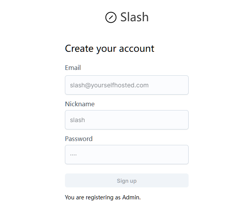The height and width of the screenshot is (221, 252).
Task: Focus the Nickname input field
Action: pyautogui.click(x=127, y=120)
